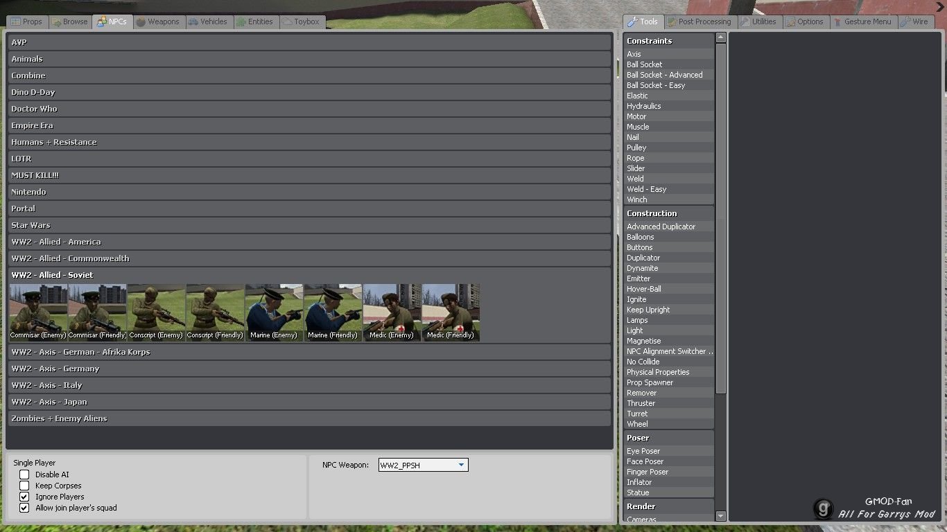Select the Remover tool
This screenshot has width=947, height=532.
[668, 393]
